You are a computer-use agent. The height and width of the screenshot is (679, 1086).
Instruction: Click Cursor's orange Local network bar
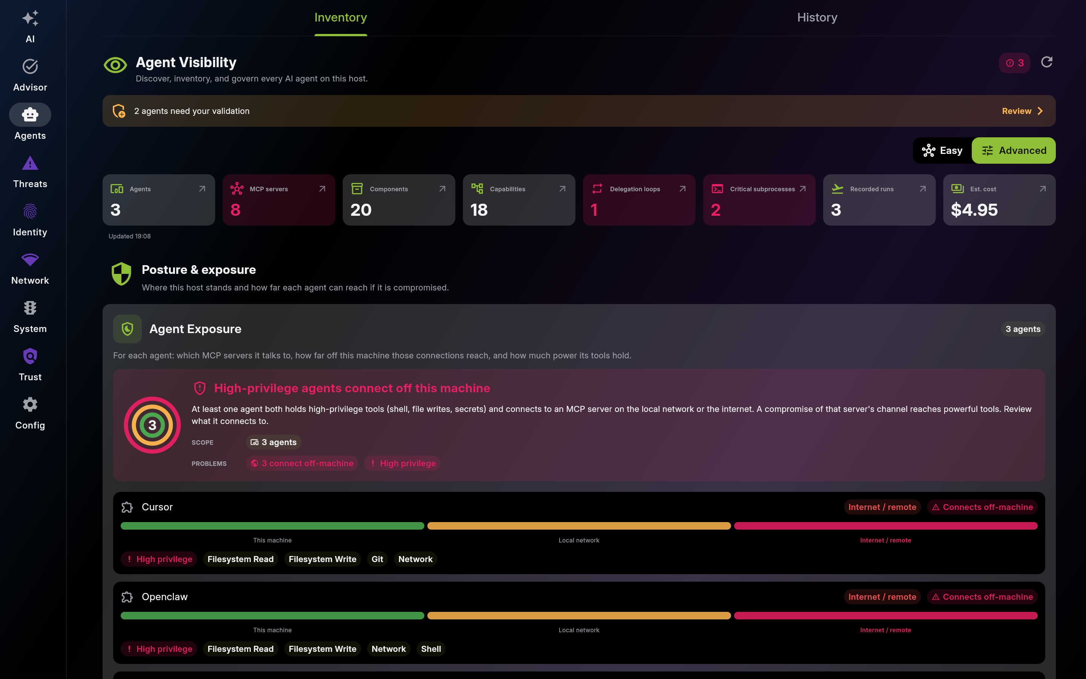tap(579, 526)
